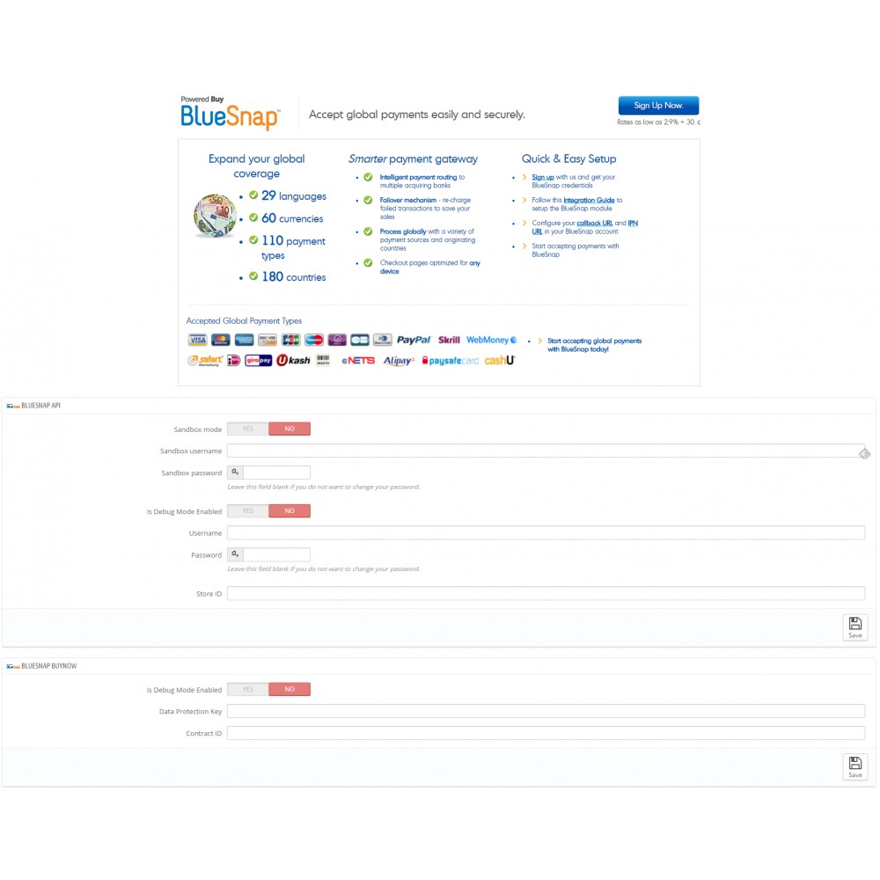Click the Maestro card icon
Image resolution: width=880 pixels, height=880 pixels.
[314, 340]
